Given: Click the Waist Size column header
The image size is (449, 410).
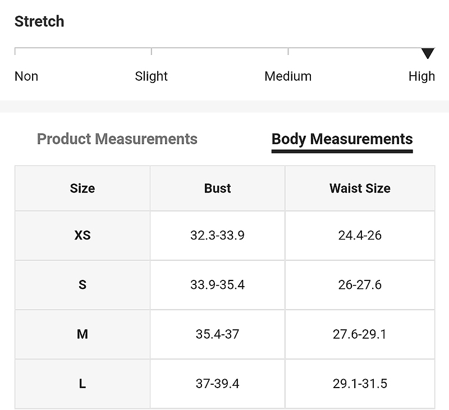Looking at the screenshot, I should pyautogui.click(x=360, y=188).
